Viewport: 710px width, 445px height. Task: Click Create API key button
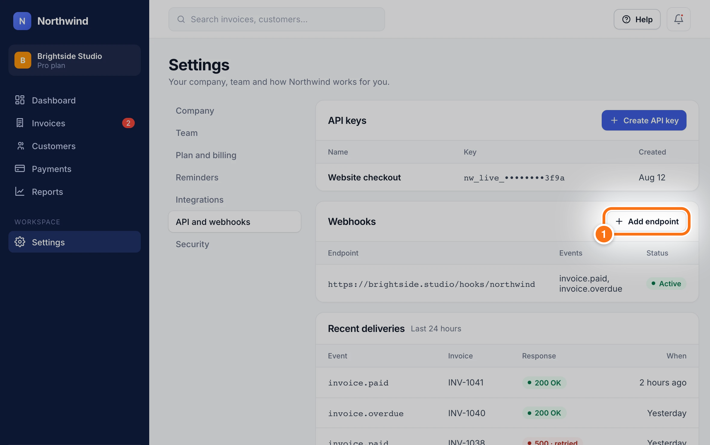(x=644, y=120)
